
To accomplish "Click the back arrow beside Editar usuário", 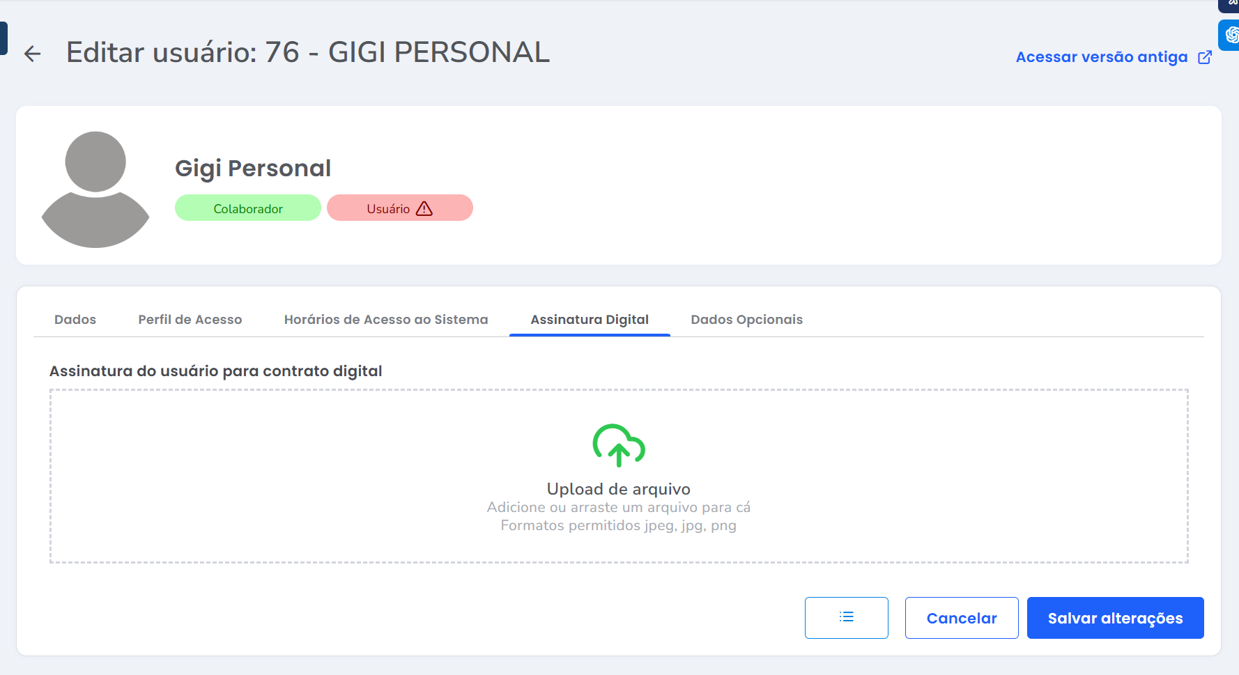I will 32,54.
